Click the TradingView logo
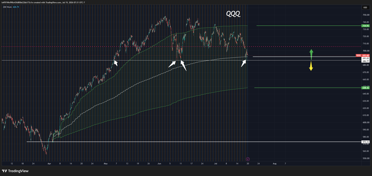Viewport: 372px width, 176px height. (x=15, y=171)
